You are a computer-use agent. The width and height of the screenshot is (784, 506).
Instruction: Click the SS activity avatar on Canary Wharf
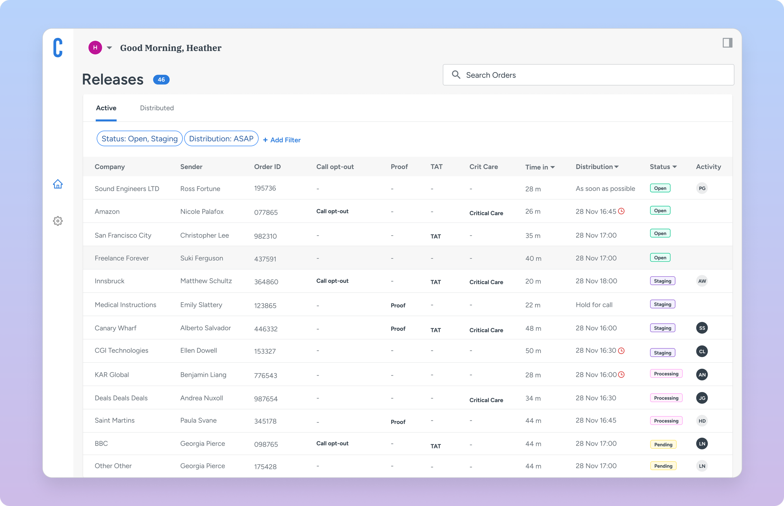702,328
